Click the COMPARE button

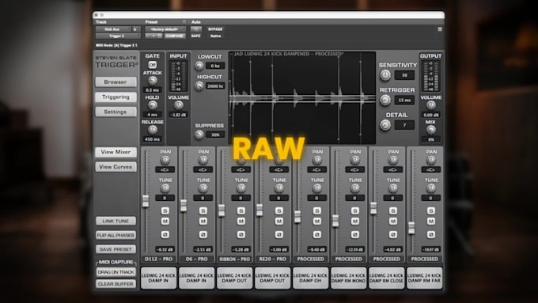pos(175,36)
